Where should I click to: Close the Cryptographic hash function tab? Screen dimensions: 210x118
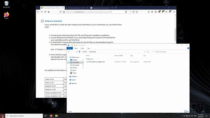coord(112,8)
